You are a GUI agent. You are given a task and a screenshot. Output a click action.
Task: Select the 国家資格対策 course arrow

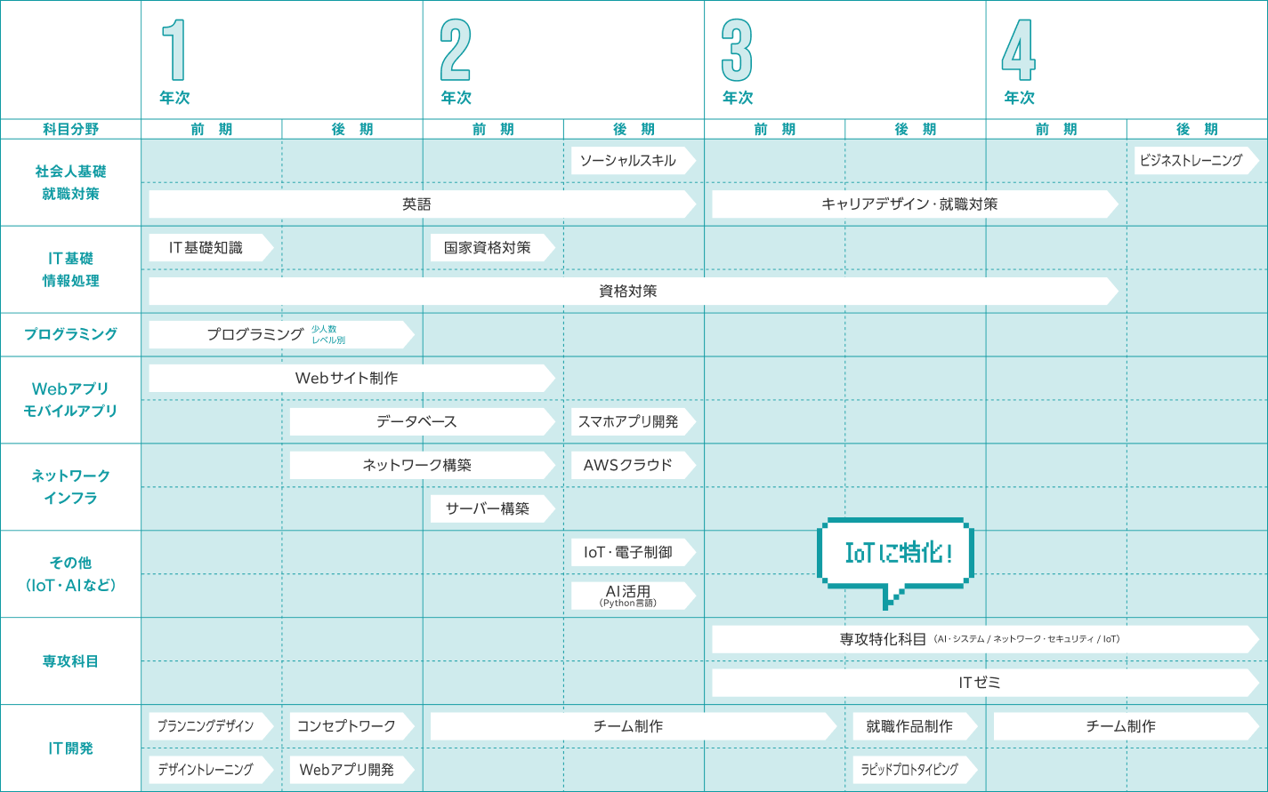coord(488,248)
